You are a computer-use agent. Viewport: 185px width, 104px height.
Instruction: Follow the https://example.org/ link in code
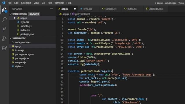tap(137, 75)
